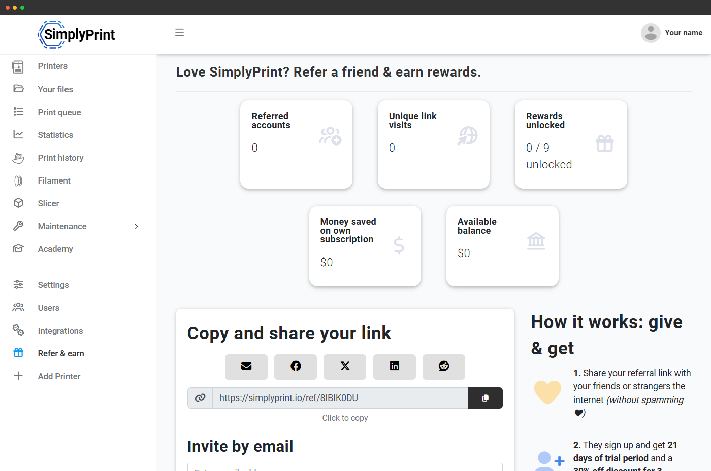Click the Refer & earn gift icon
Screen dimensions: 711x471
[x=18, y=353]
